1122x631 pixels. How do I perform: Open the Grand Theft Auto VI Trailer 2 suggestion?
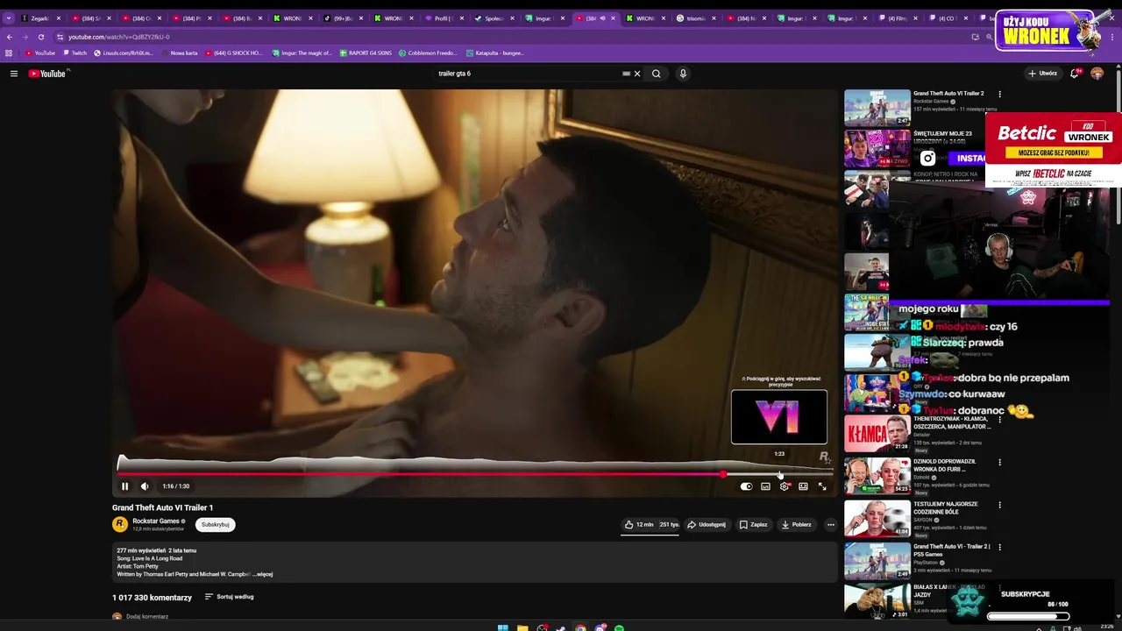point(948,93)
